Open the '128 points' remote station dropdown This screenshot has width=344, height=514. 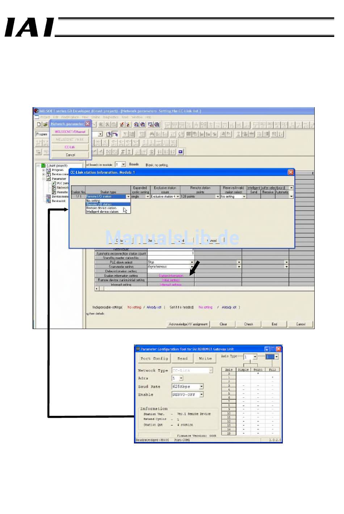click(218, 197)
